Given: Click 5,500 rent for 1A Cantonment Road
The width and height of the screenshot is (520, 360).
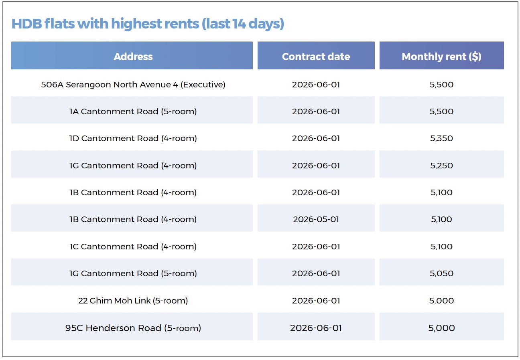Looking at the screenshot, I should (x=442, y=111).
